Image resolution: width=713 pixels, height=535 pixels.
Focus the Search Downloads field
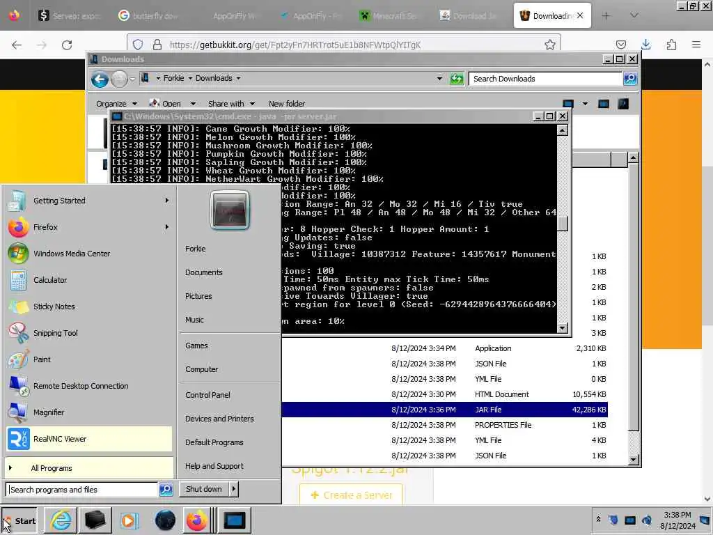click(x=544, y=79)
